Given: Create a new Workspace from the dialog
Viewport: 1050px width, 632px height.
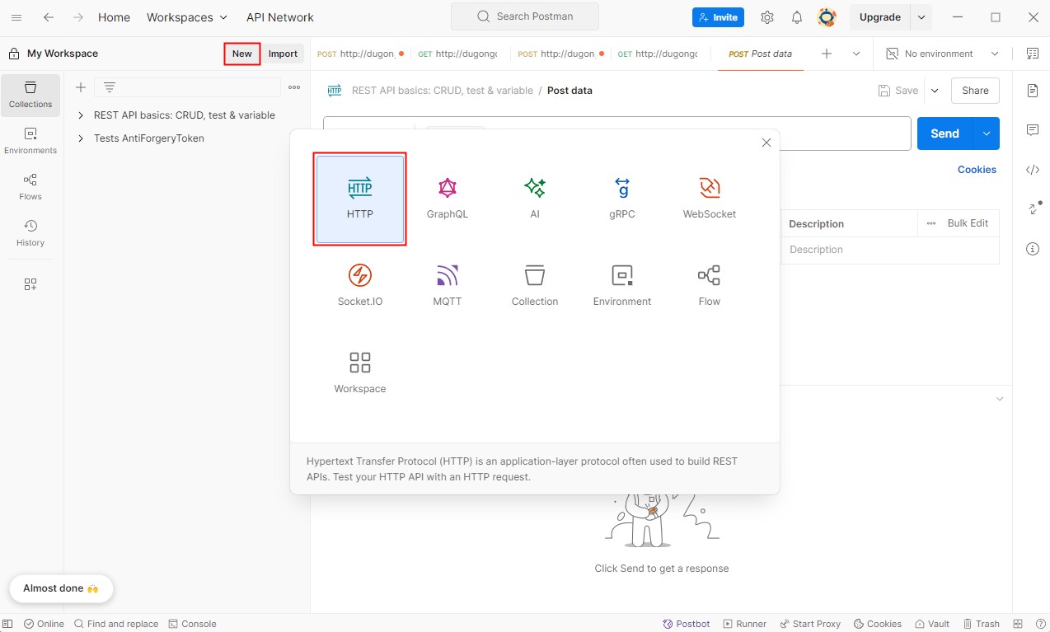Looking at the screenshot, I should [360, 374].
